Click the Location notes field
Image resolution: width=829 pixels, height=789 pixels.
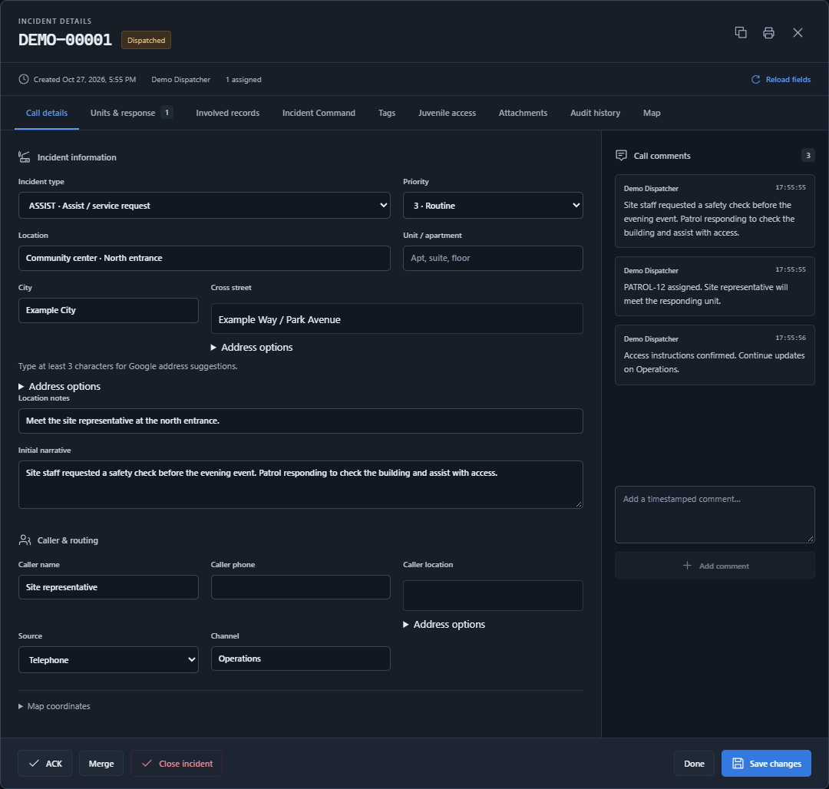tap(300, 421)
